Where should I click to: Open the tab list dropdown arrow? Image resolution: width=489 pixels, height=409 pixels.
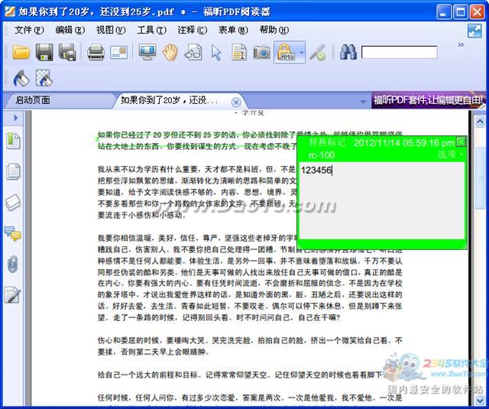pyautogui.click(x=363, y=101)
